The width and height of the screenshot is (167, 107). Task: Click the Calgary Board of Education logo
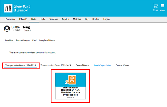[16, 8]
